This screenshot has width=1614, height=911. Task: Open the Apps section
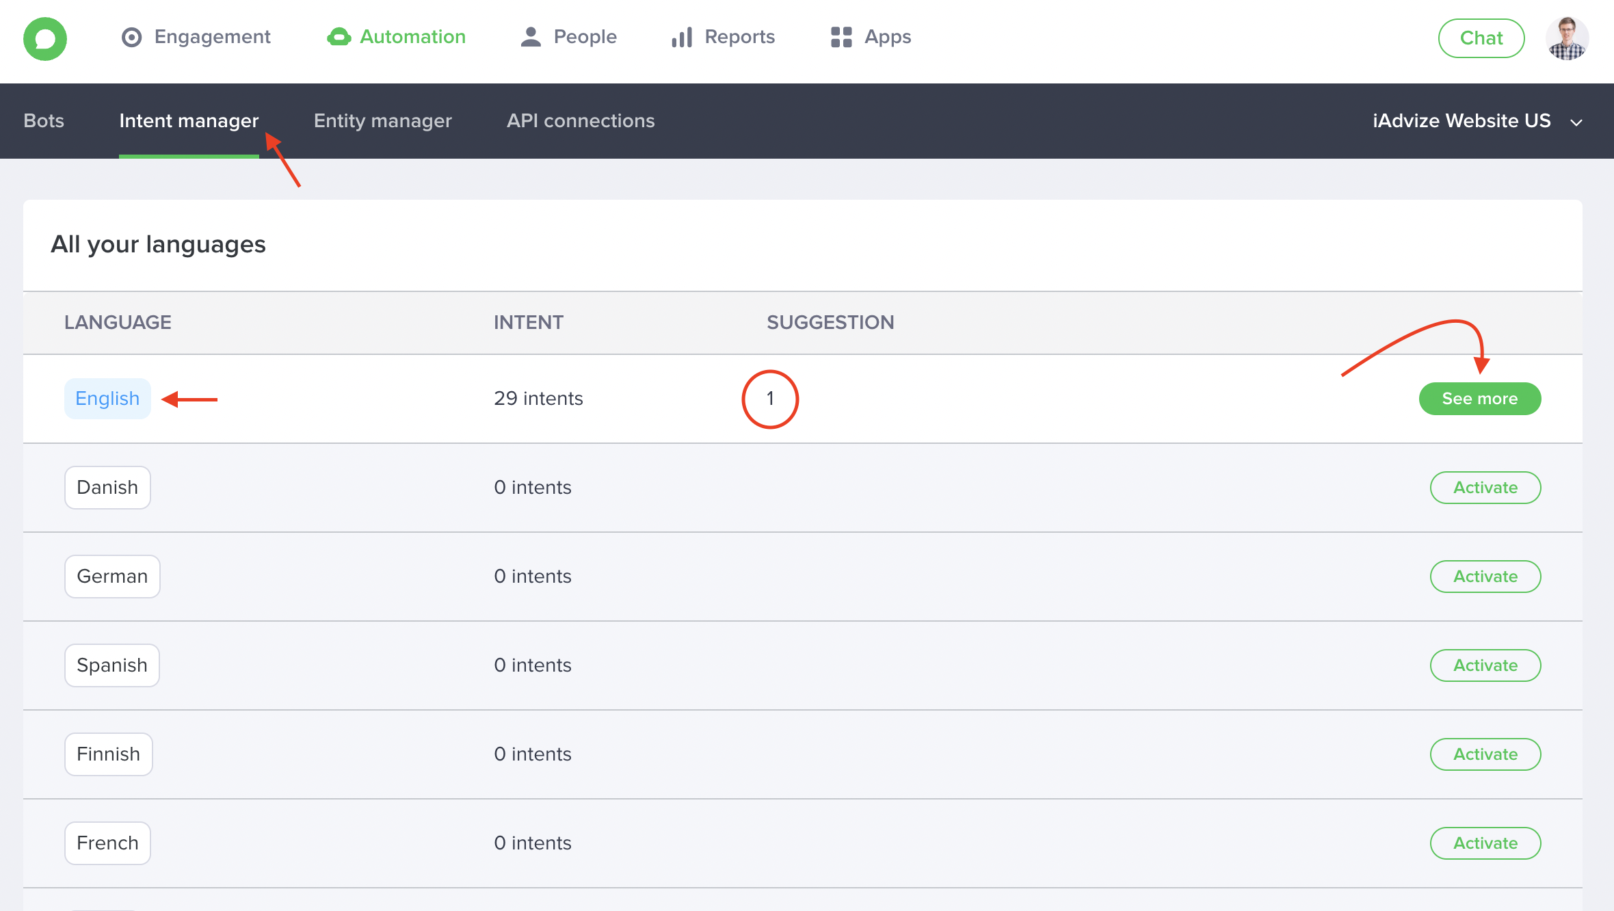(871, 37)
